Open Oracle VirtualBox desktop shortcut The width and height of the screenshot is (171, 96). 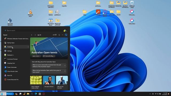tap(10, 22)
